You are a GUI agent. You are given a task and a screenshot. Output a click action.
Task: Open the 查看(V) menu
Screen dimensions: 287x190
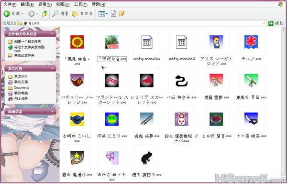click(45, 4)
